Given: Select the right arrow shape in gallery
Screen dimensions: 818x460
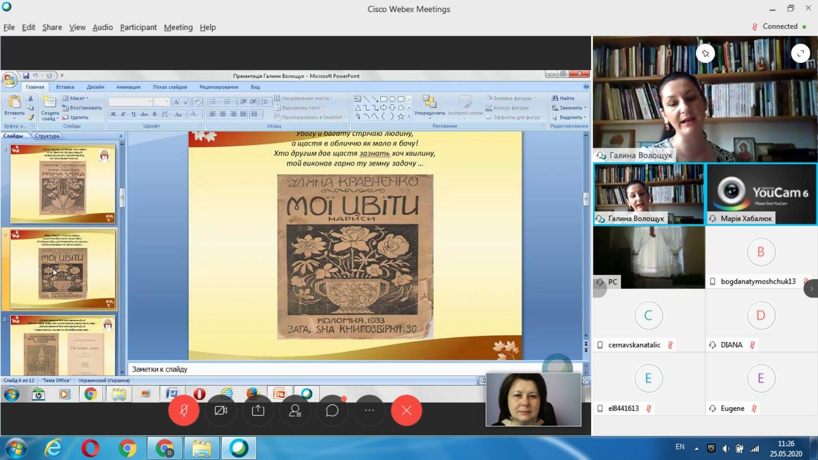Looking at the screenshot, I should 383,108.
